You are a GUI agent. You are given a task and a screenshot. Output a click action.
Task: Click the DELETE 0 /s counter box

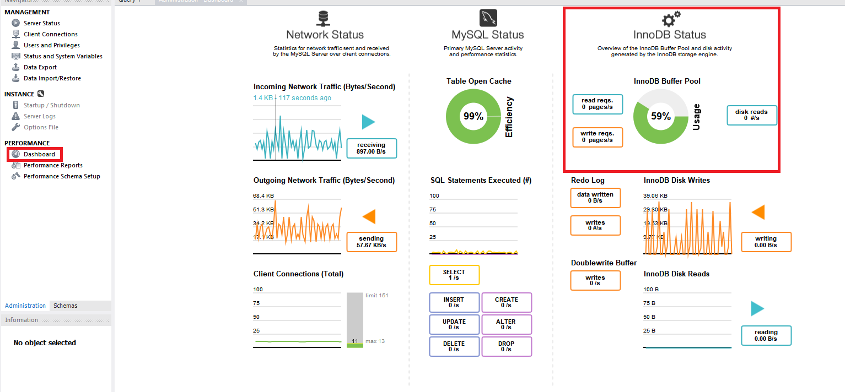454,347
